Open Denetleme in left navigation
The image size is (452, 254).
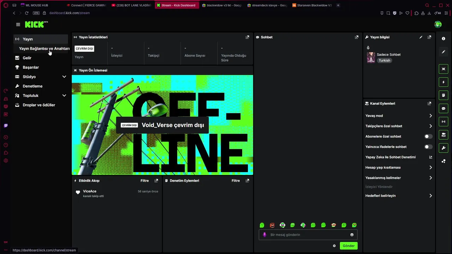pos(41,86)
